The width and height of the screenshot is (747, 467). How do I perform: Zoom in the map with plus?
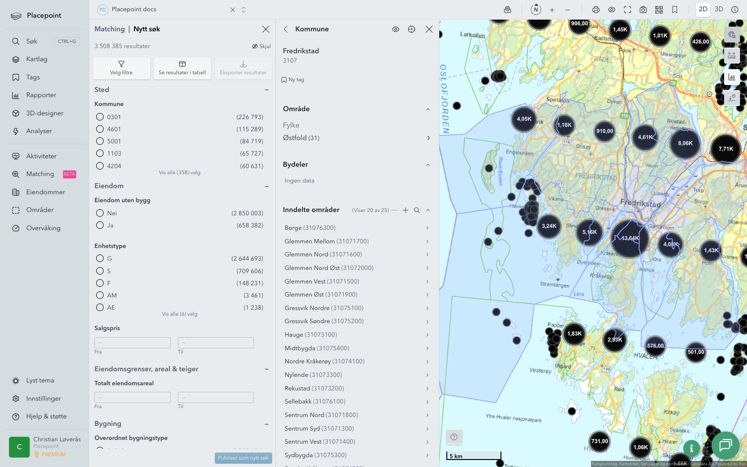tap(552, 10)
